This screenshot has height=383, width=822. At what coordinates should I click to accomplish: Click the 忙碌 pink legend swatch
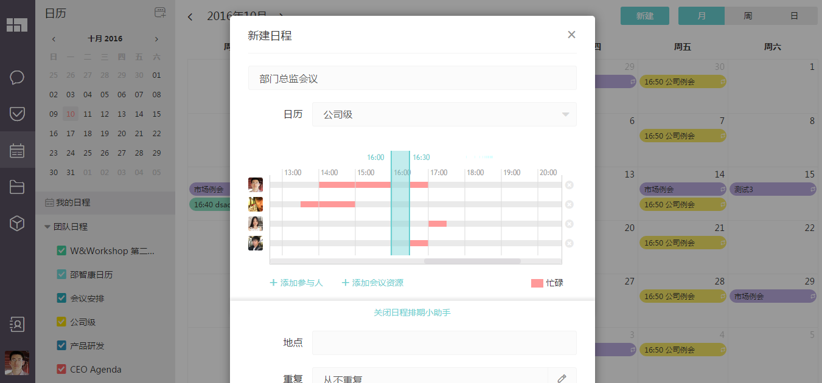pyautogui.click(x=537, y=283)
